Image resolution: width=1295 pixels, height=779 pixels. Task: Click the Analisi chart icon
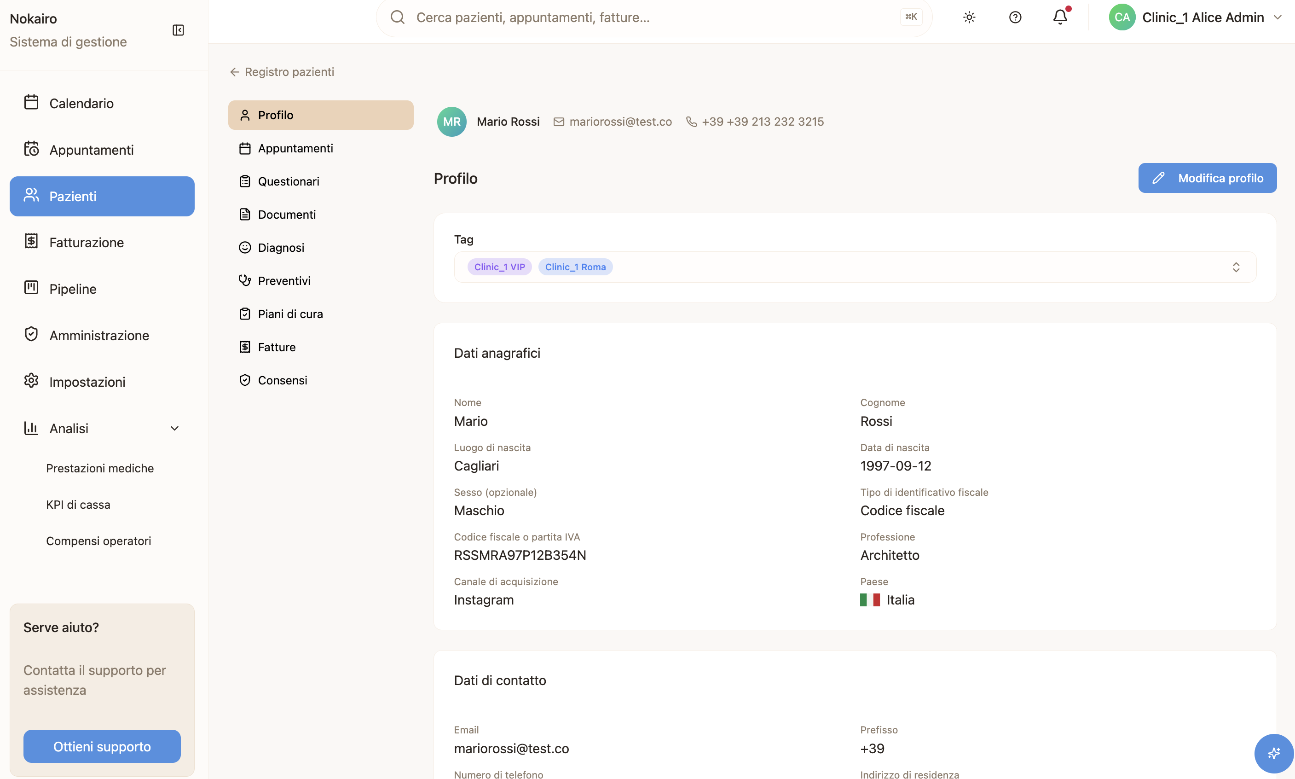point(31,428)
